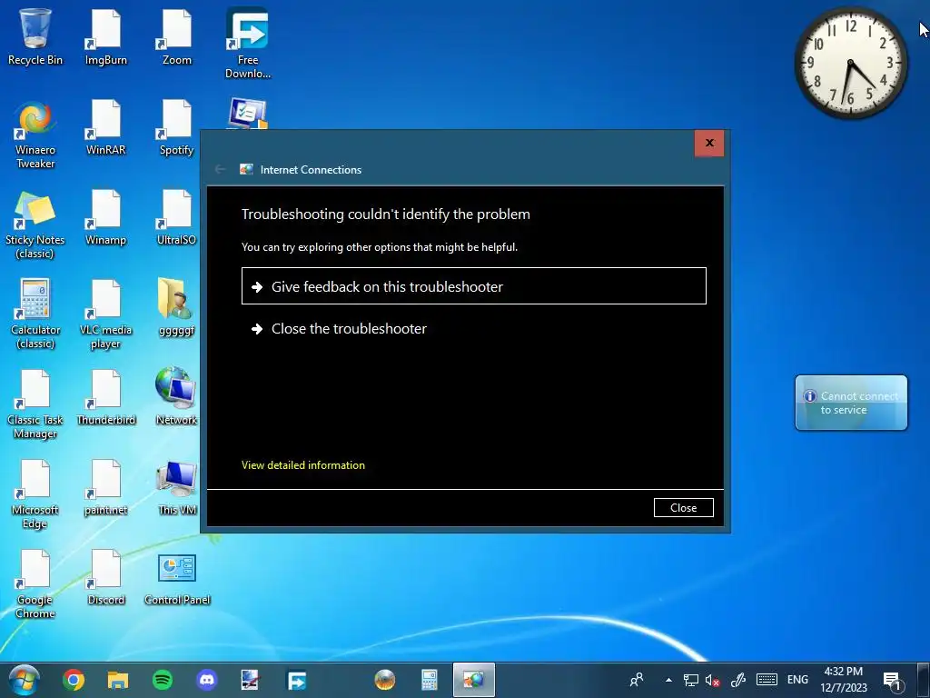Image resolution: width=930 pixels, height=698 pixels.
Task: Select the paint.net desktop shortcut
Action: [x=105, y=488]
